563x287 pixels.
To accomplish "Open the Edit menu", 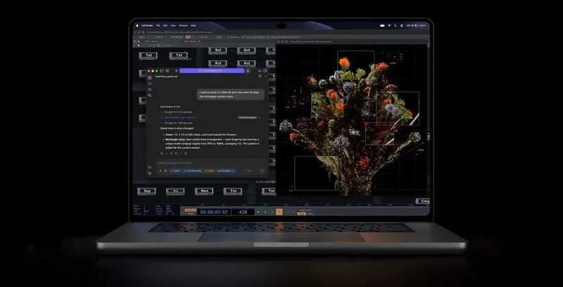I will [x=165, y=25].
